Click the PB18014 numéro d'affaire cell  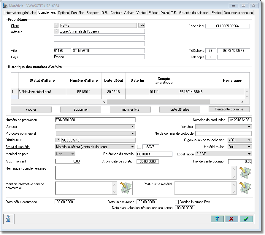pos(84,92)
